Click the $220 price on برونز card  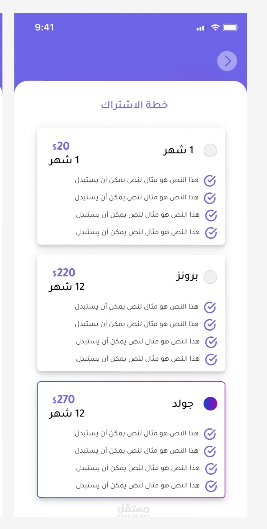click(x=64, y=273)
